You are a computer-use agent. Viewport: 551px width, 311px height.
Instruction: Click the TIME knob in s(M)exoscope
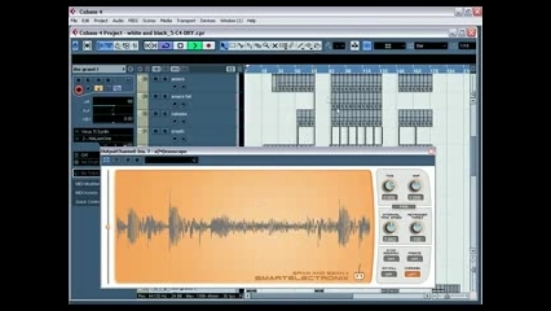click(389, 185)
